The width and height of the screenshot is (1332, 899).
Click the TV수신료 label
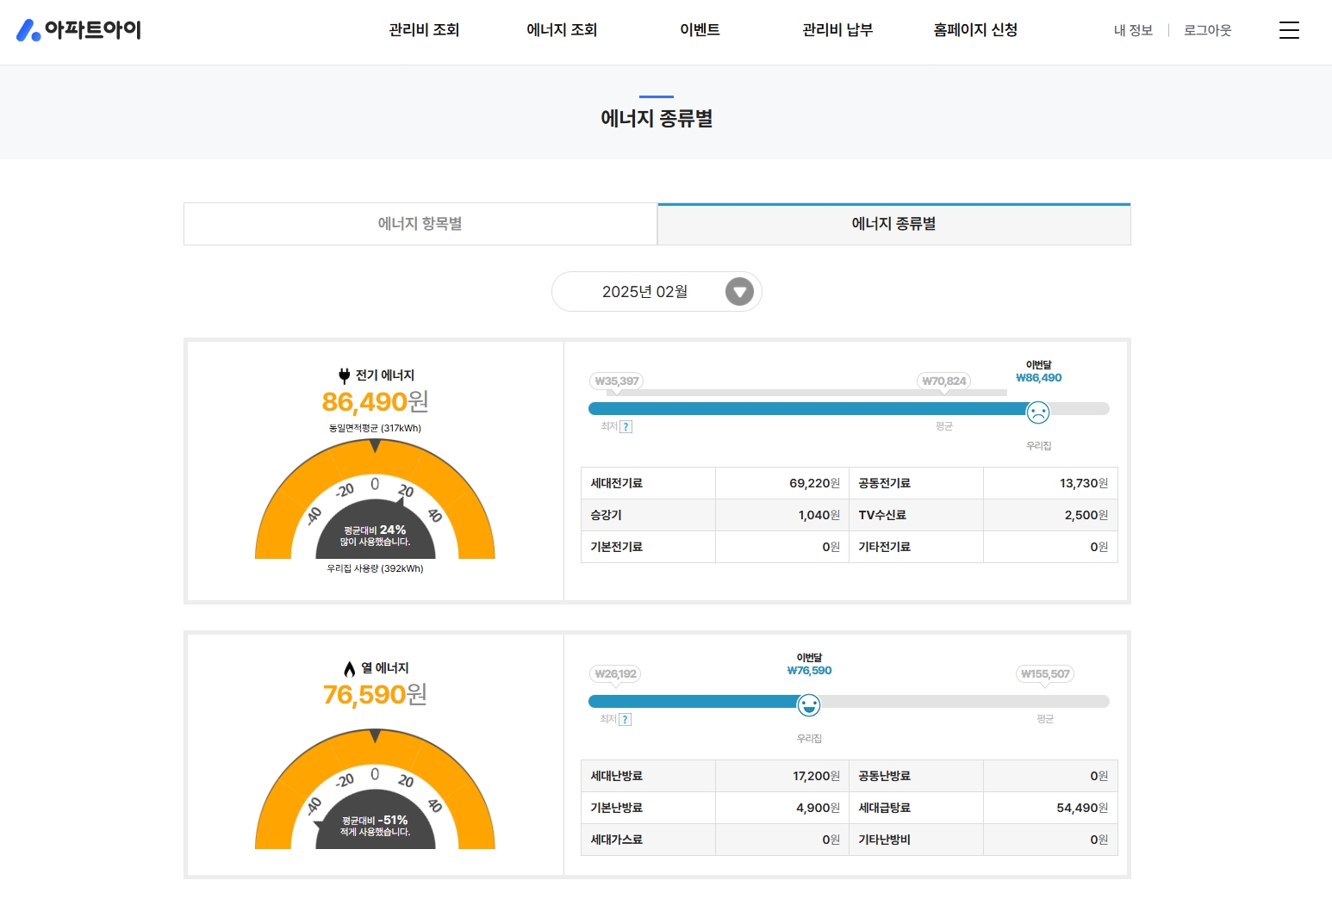(882, 515)
